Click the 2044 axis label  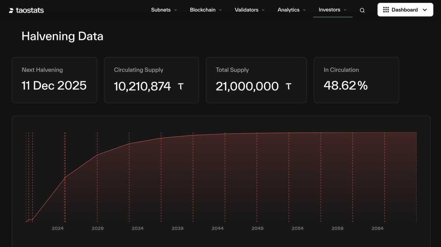click(218, 228)
